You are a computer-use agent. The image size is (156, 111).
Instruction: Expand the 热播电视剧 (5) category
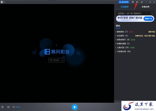click(x=123, y=43)
